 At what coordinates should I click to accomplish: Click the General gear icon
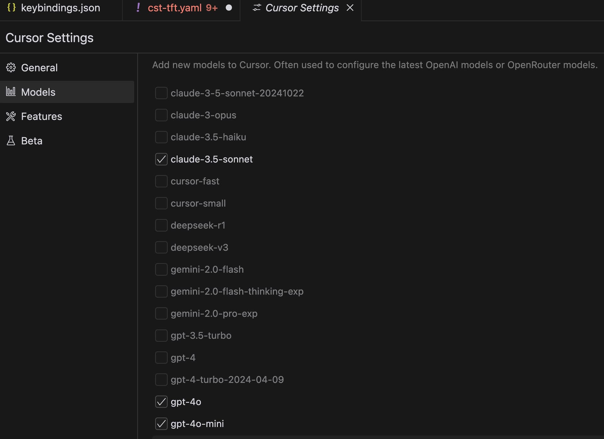pyautogui.click(x=11, y=67)
